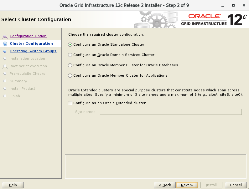Viewport: 249px width, 189px height.
Task: Click the Install Product step text
Action: pos(22,89)
